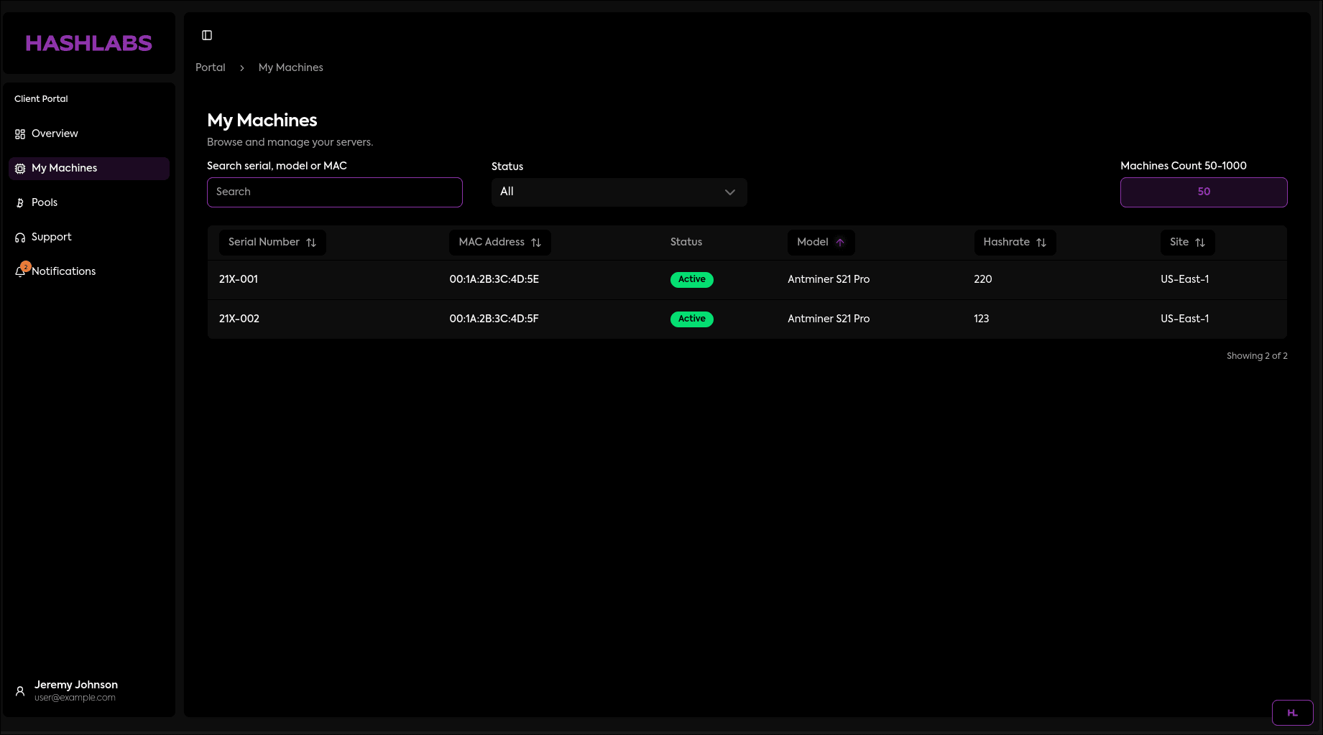Open notifications via the bell icon
1323x735 pixels.
click(21, 271)
